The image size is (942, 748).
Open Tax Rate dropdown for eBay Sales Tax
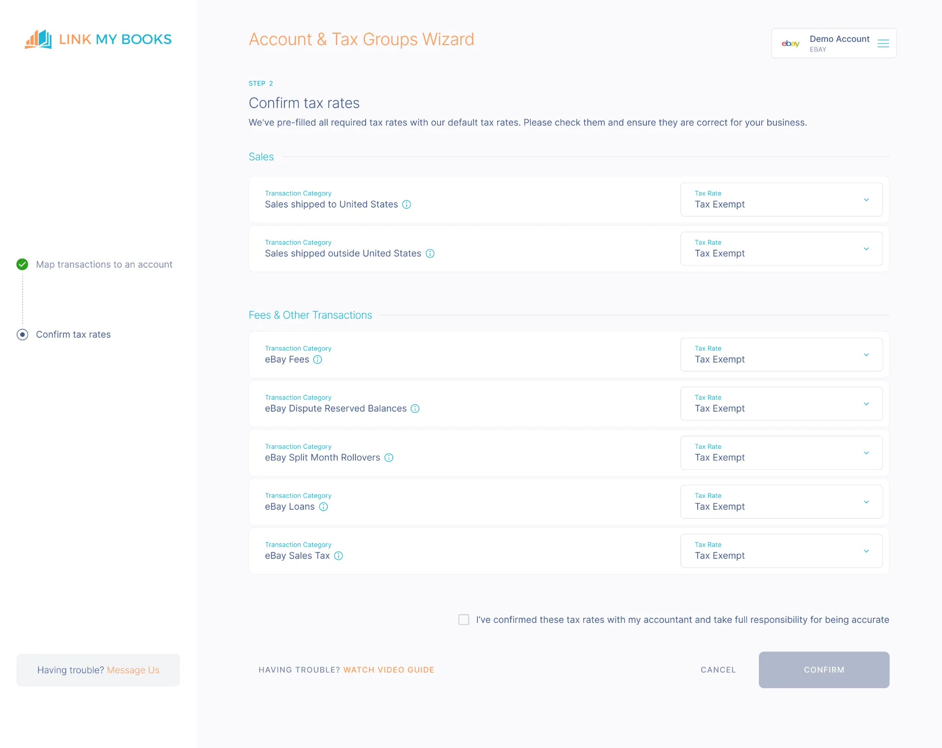tap(781, 551)
